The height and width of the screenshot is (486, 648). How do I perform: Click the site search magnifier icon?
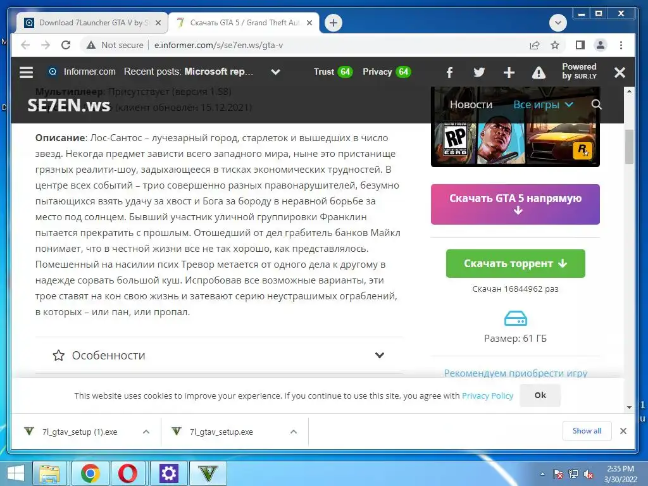pos(596,104)
